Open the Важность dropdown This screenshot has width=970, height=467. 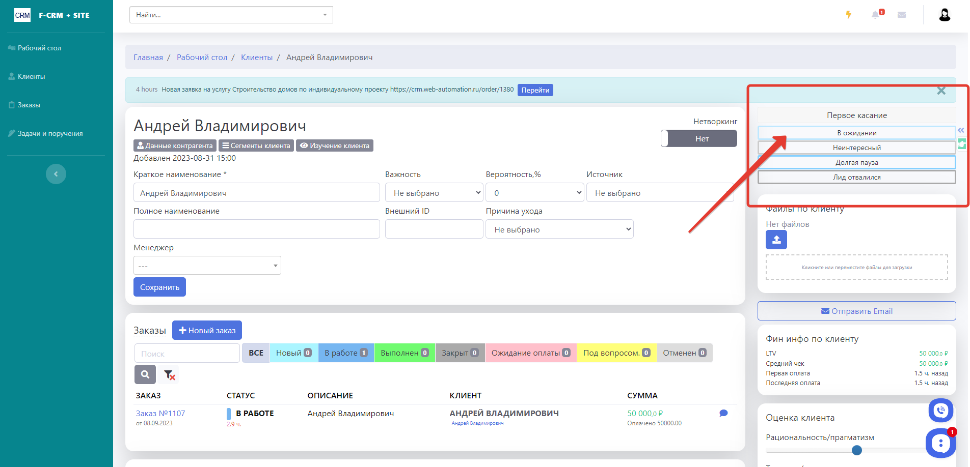coord(434,193)
